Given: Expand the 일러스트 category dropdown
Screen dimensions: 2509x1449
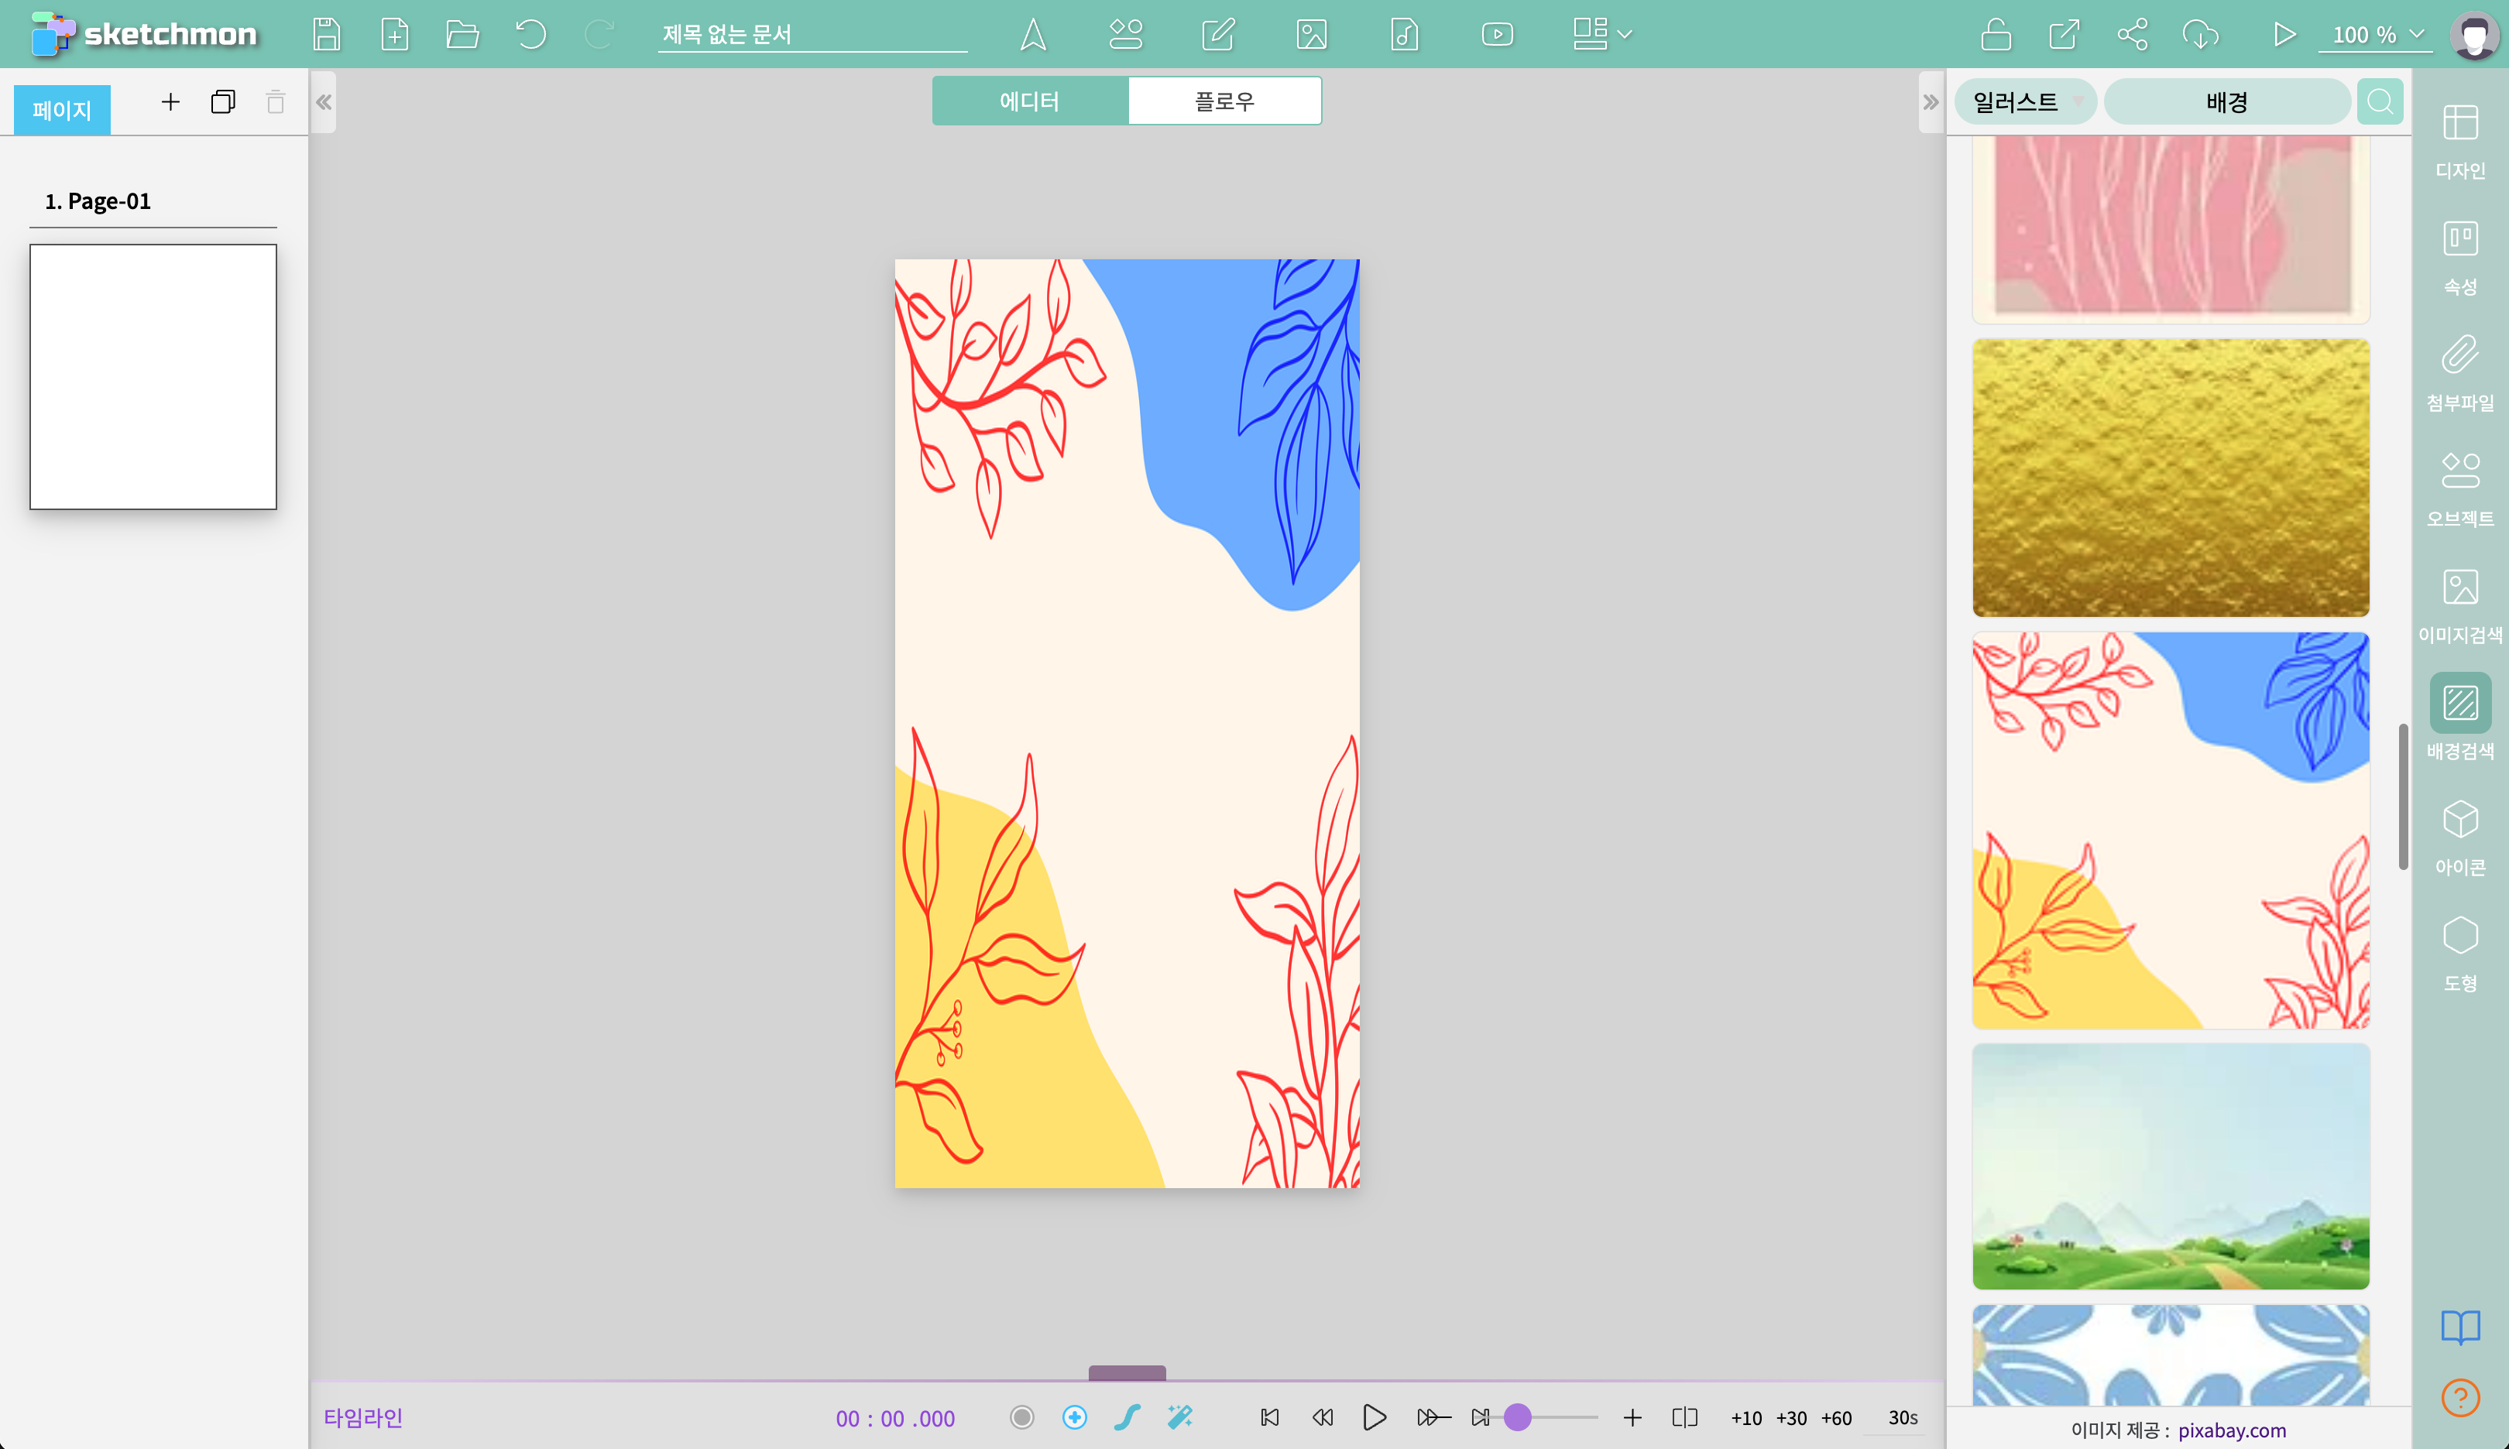Looking at the screenshot, I should pos(2024,101).
